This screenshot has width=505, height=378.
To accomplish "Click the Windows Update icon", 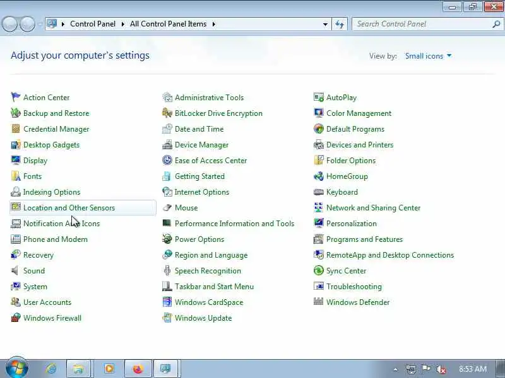I will point(167,318).
